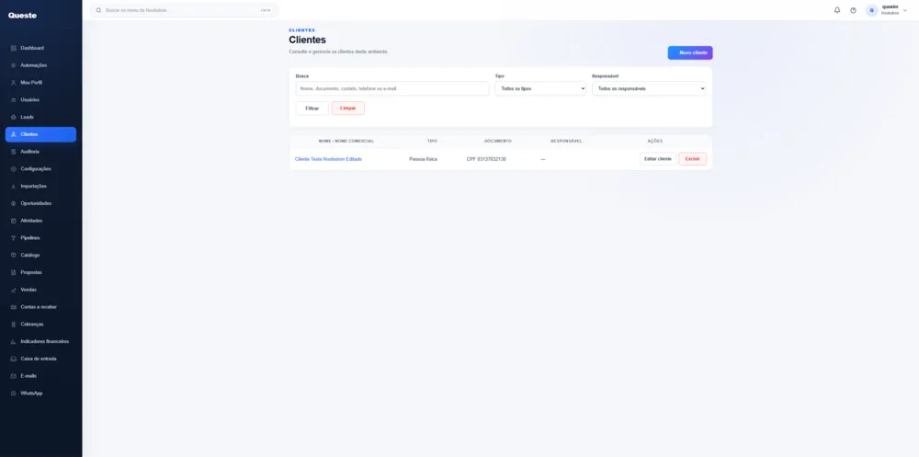Open Cobranças in the sidebar
919x457 pixels.
[x=40, y=325]
